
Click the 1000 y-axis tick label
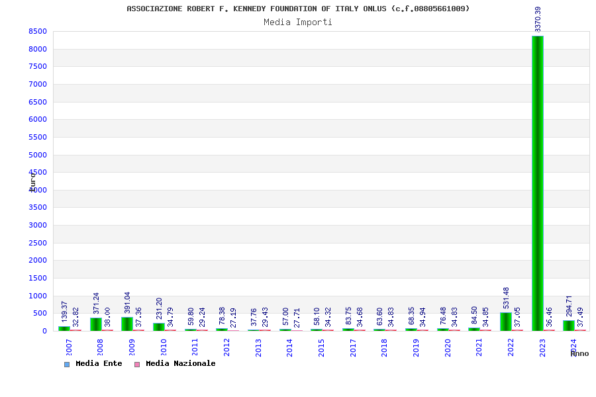point(38,296)
